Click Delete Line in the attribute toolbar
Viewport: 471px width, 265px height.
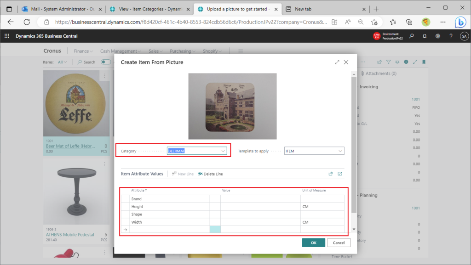pos(210,174)
